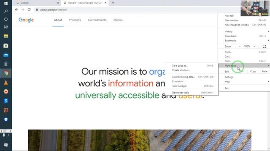Click the forward navigation arrow
This screenshot has width=270, height=151.
point(23,10)
